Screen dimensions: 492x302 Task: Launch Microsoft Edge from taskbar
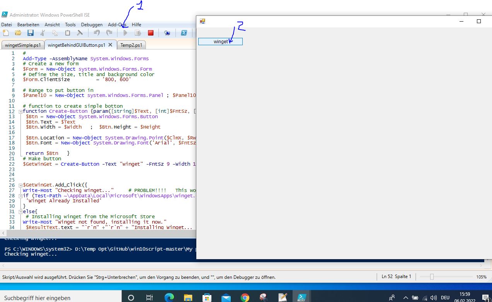point(169,297)
